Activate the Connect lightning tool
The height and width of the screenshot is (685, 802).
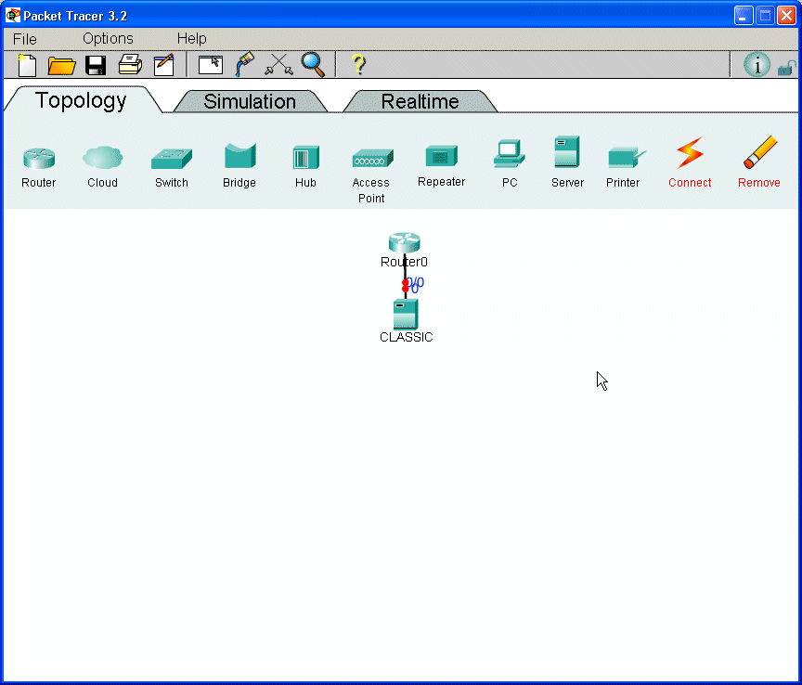pyautogui.click(x=690, y=152)
